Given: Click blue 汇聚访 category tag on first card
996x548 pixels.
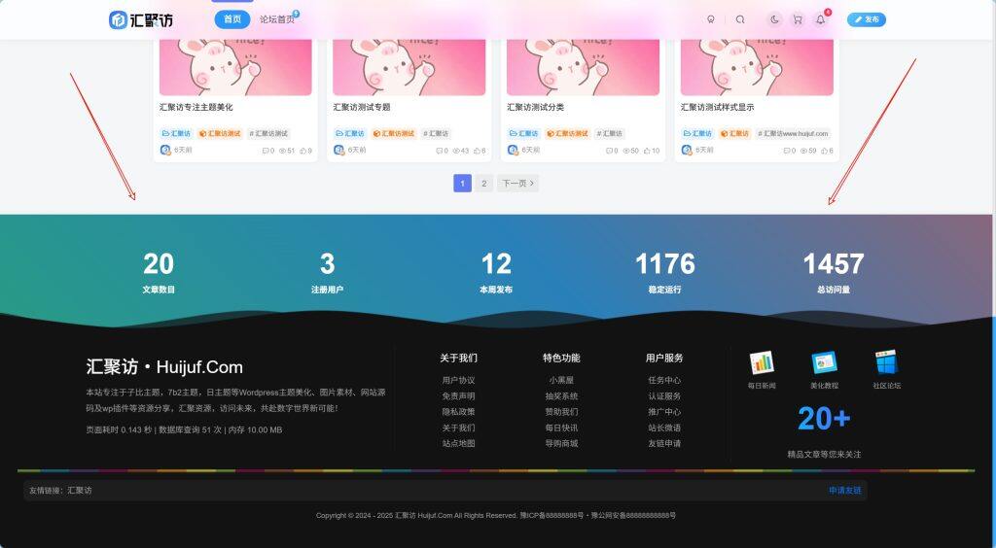Looking at the screenshot, I should [177, 134].
